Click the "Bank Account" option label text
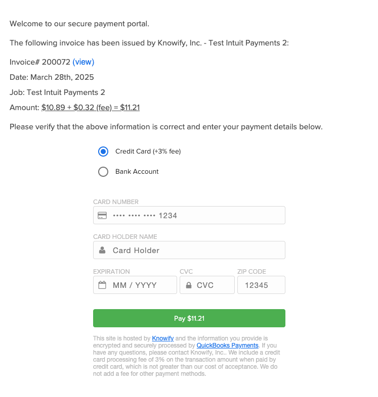This screenshot has height=397, width=378. click(x=137, y=172)
